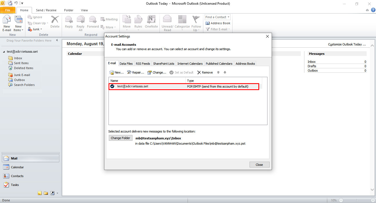The height and width of the screenshot is (203, 376).
Task: Click Send/Receive icon in quick access toolbar
Action: pos(10,3)
